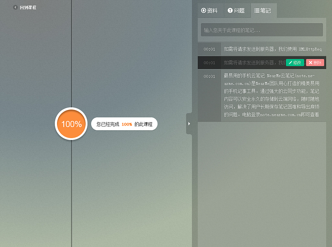Collapse the side panel with the arrow handle
Viewport: 332px width, 247px height.
click(189, 123)
